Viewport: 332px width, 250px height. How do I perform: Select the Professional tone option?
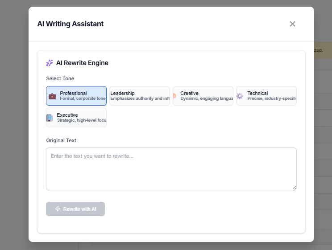point(76,96)
